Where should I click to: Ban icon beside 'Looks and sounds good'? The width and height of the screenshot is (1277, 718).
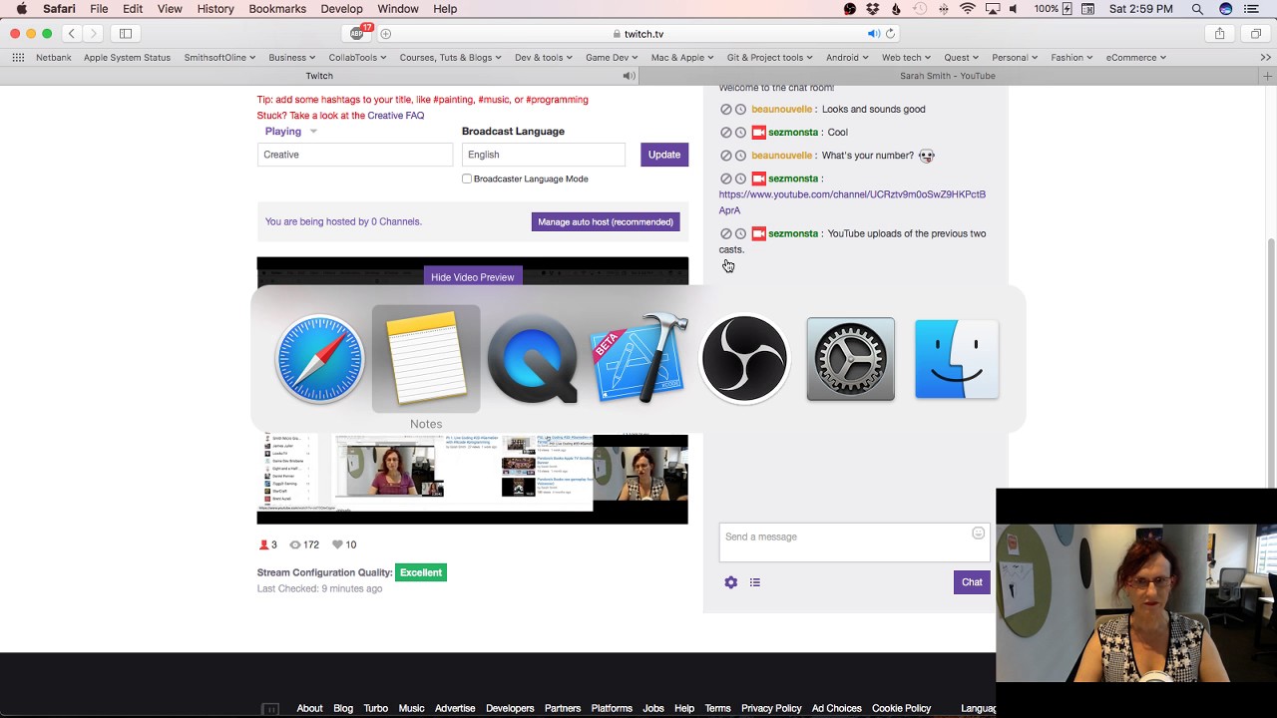726,110
